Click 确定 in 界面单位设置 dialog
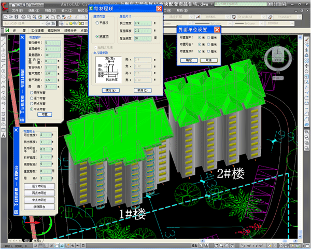Image resolution: width=311 pixels, height=249 pixels. coord(189,60)
